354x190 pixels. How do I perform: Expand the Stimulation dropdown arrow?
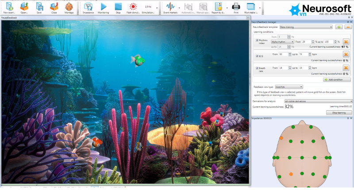157,8
